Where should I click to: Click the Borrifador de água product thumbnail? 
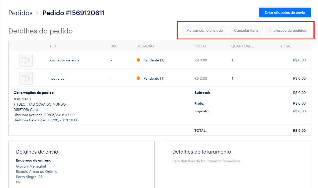(x=26, y=60)
